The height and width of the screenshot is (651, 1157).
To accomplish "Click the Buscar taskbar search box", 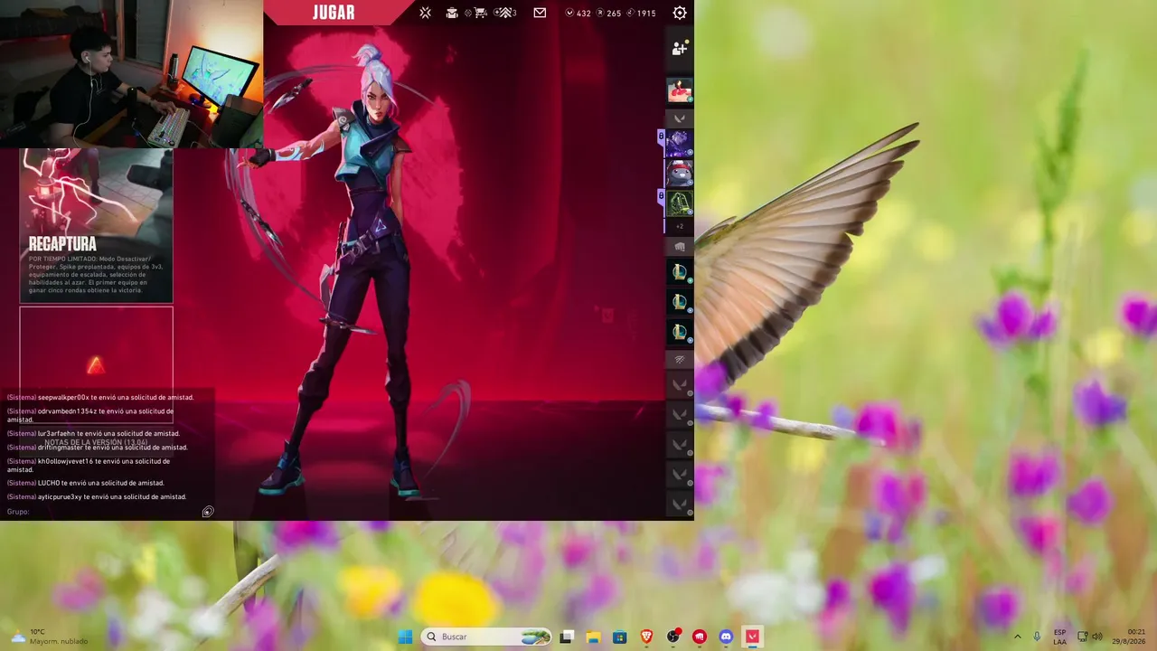I will point(487,637).
